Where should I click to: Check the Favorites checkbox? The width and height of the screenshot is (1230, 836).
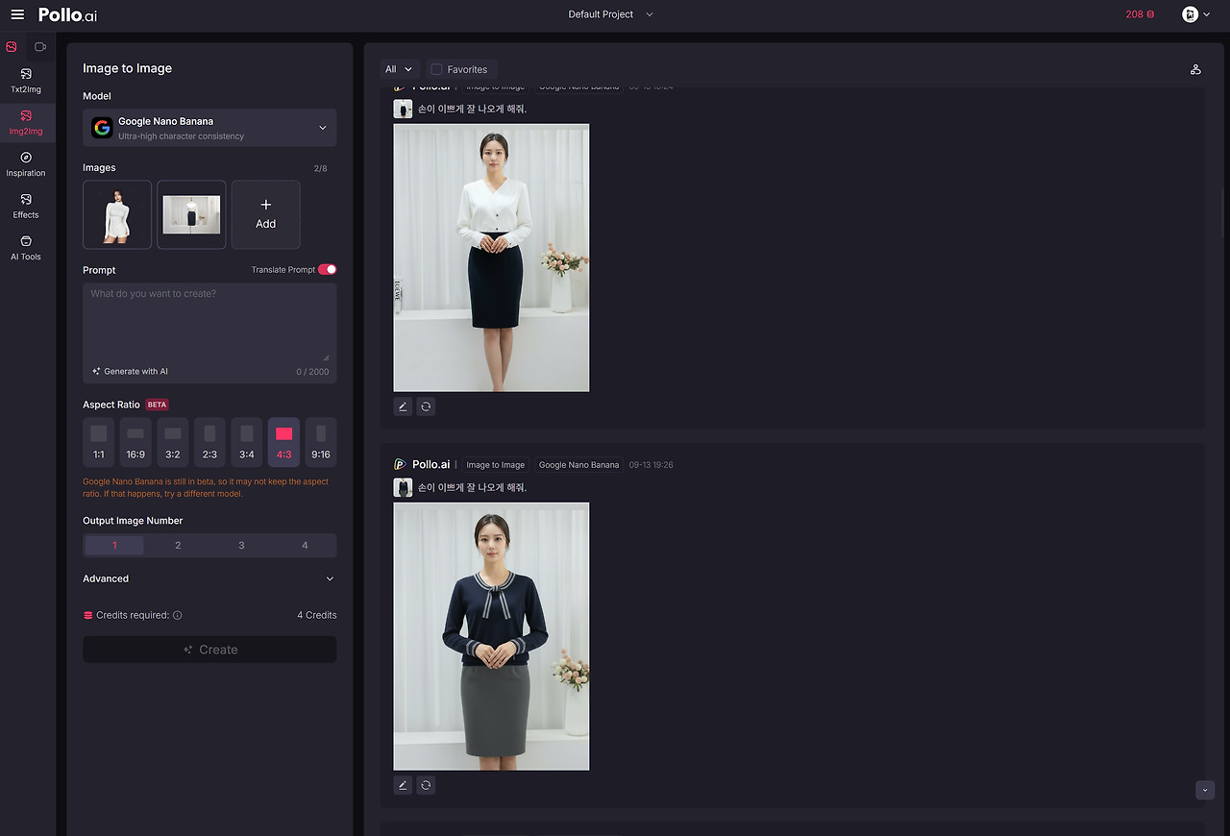point(436,69)
